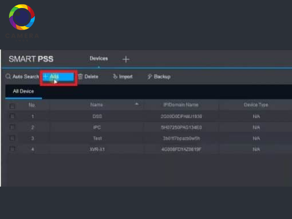Click the Auto Search magnifier icon
Image resolution: width=292 pixels, height=219 pixels.
click(x=8, y=77)
